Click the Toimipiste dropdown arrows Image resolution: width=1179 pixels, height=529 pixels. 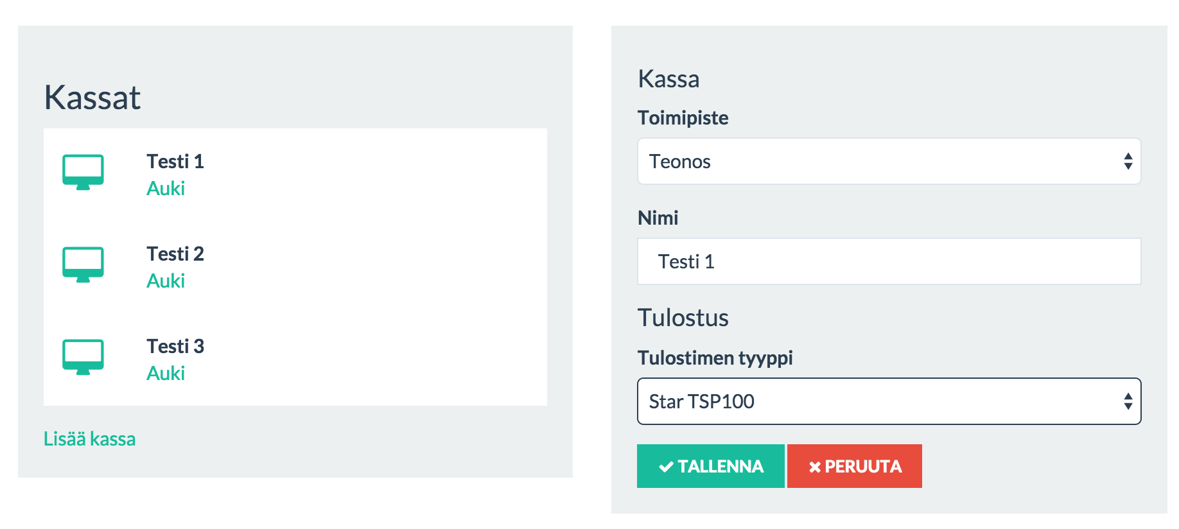pyautogui.click(x=1128, y=161)
